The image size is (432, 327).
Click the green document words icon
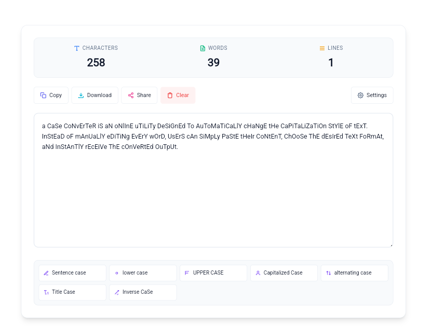(203, 48)
